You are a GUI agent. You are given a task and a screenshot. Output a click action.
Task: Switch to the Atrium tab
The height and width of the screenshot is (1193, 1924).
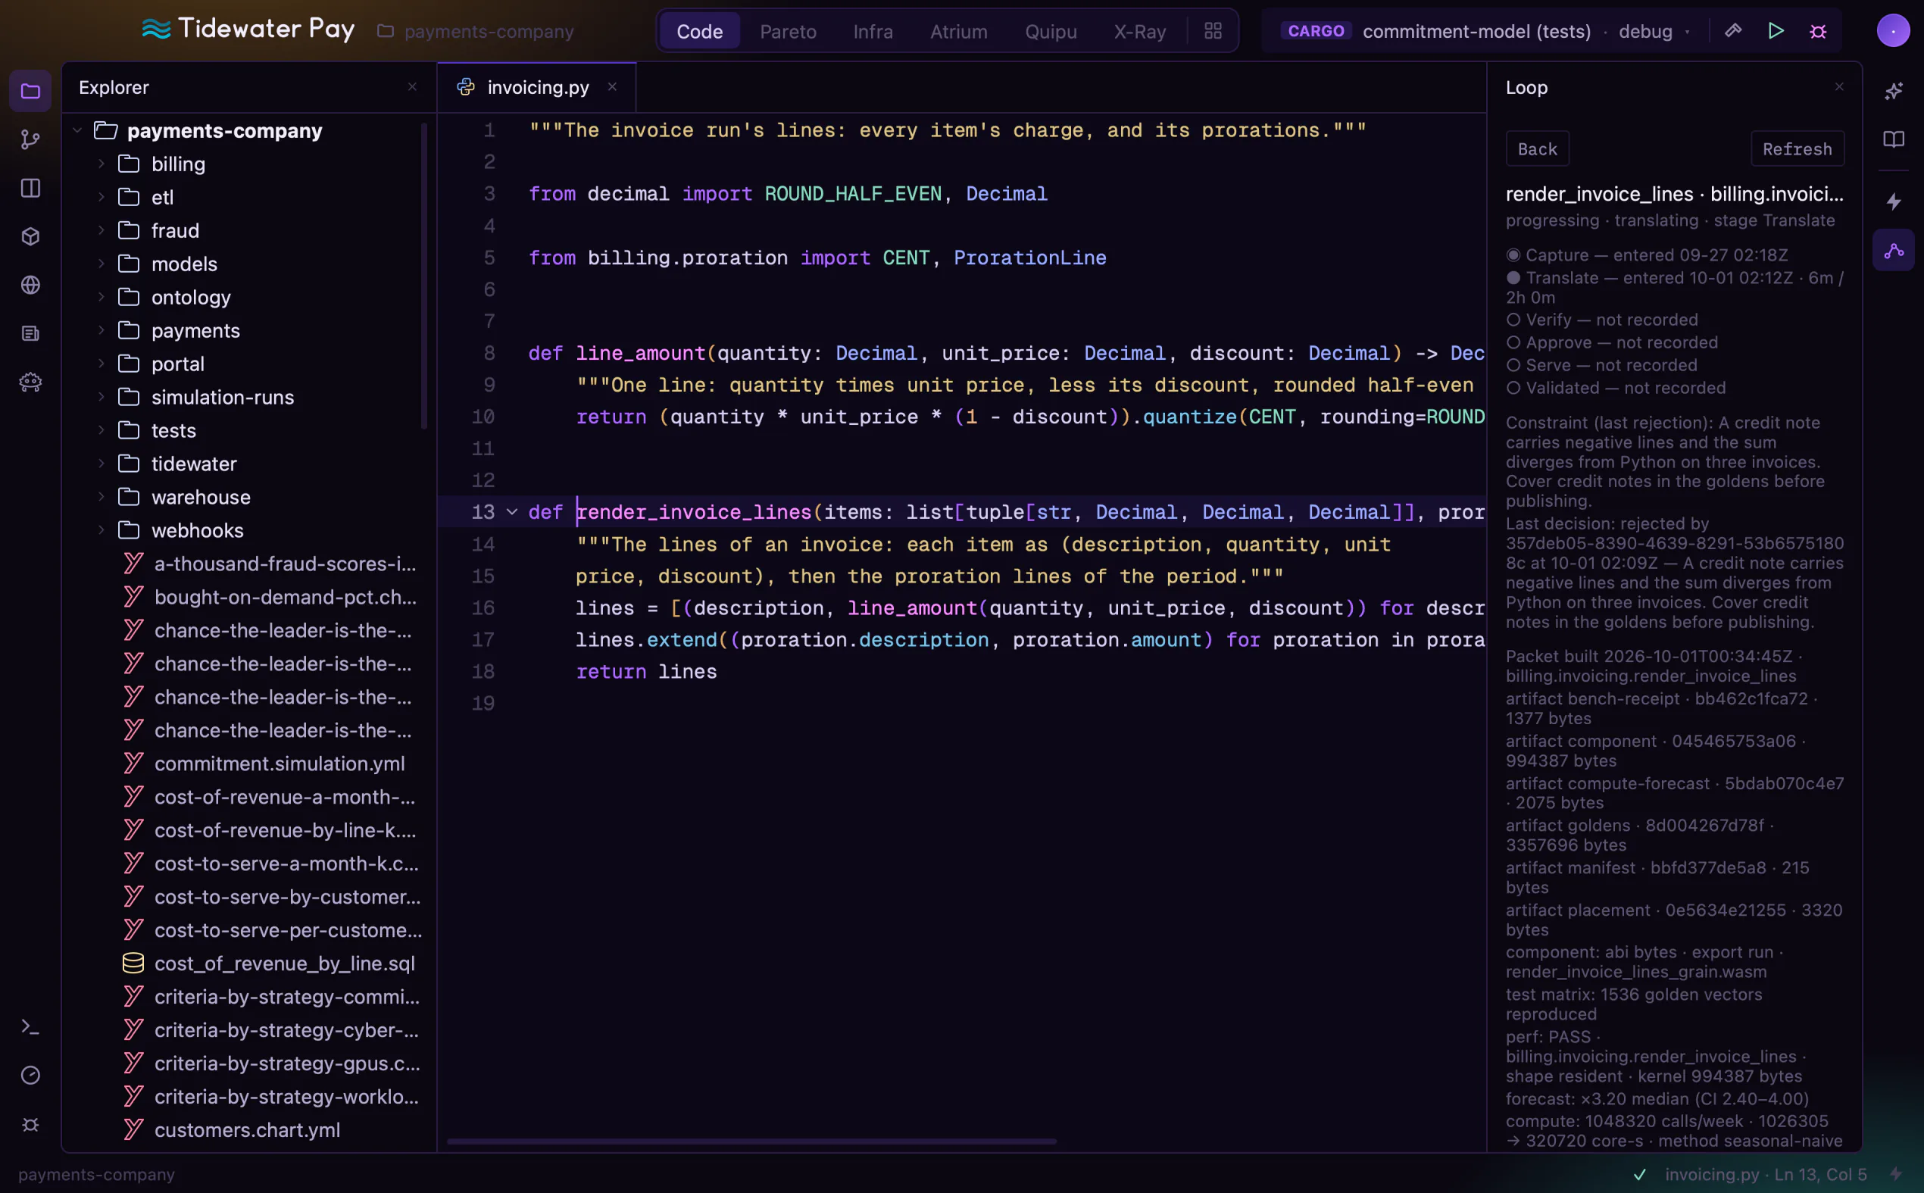point(958,31)
